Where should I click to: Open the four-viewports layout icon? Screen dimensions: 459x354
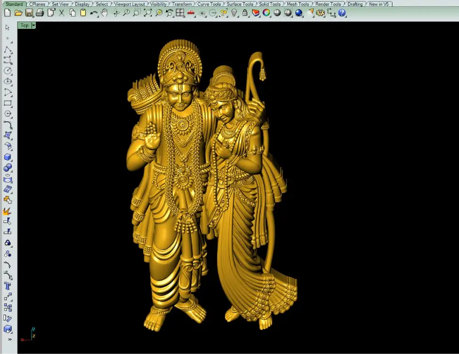[180, 13]
